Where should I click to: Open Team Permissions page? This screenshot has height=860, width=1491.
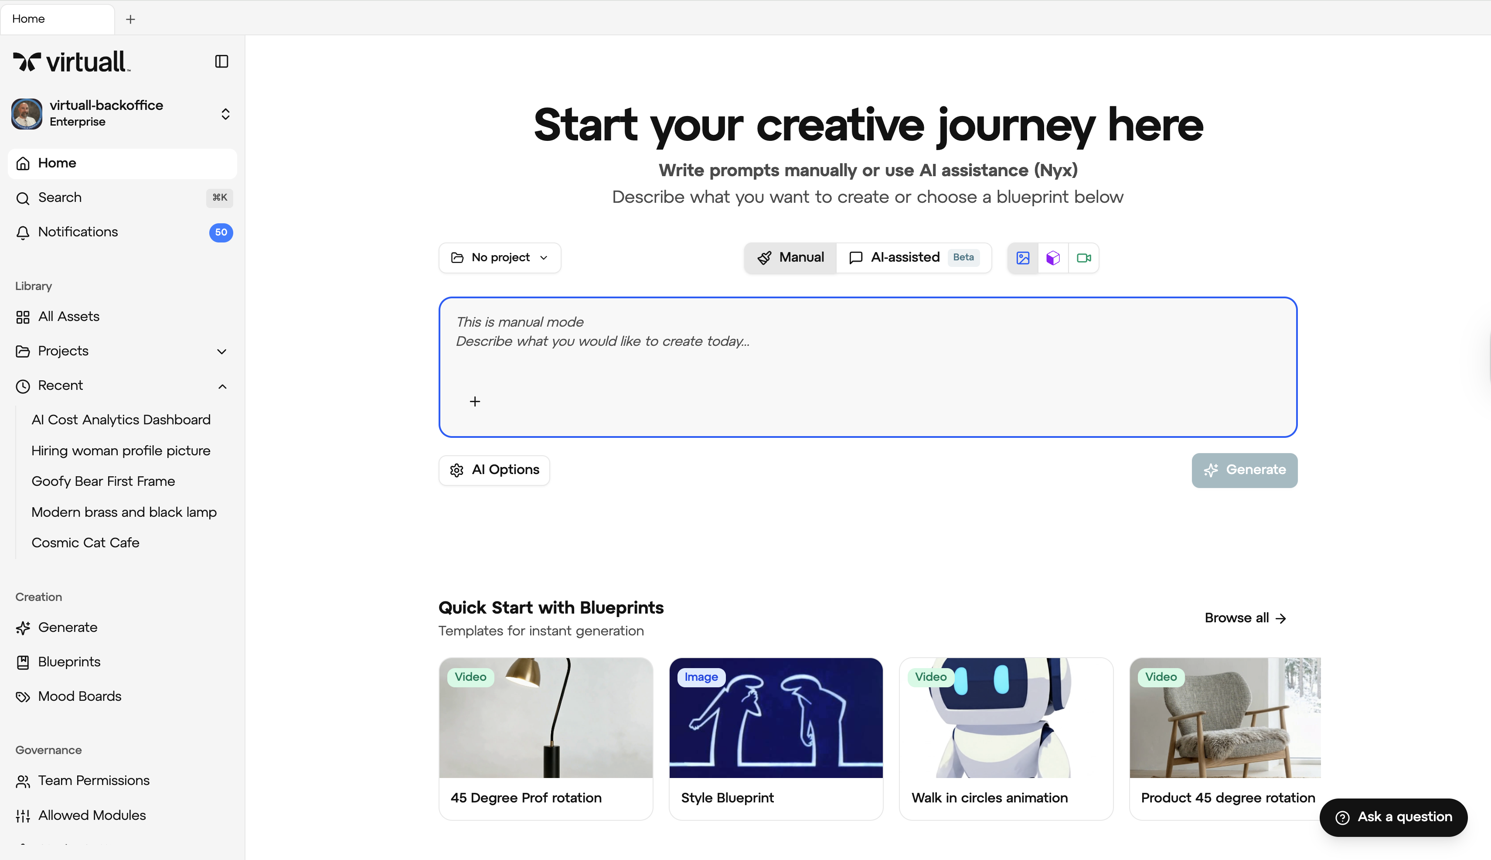tap(122, 781)
